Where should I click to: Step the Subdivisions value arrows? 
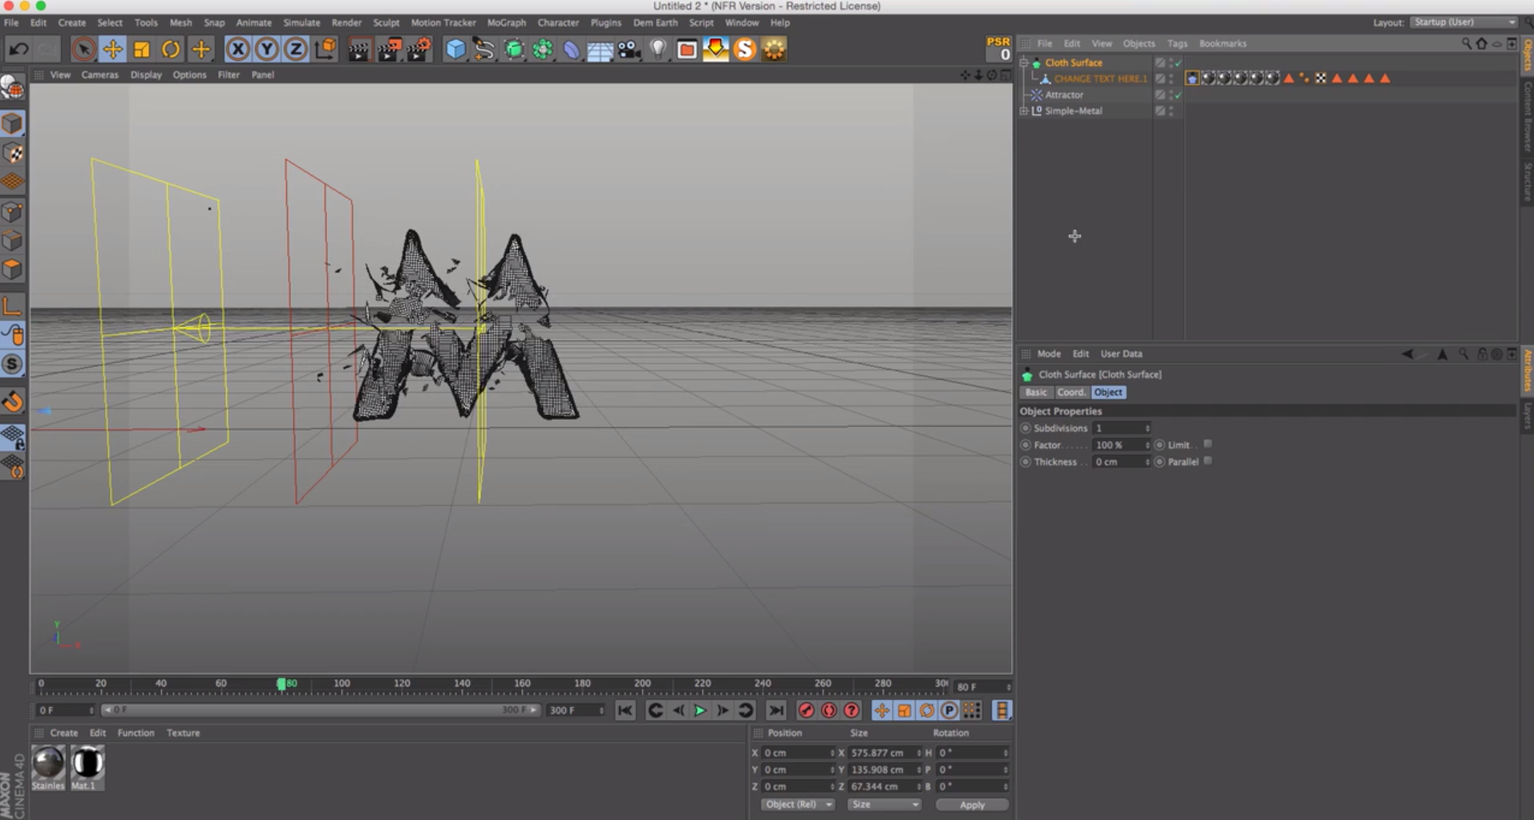pos(1147,428)
